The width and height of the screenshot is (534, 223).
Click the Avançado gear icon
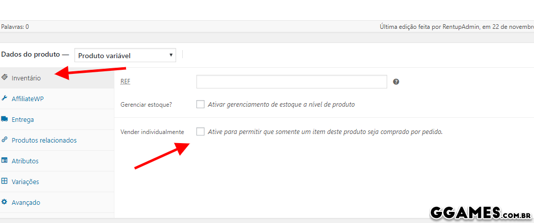(5, 202)
